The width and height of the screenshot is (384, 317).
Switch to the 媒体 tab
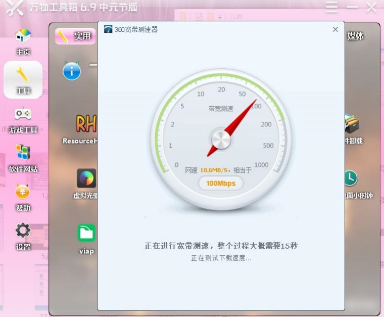(355, 36)
